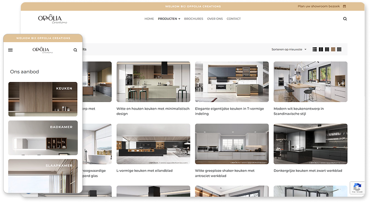Click the T-shaped kitchen product image
The height and width of the screenshot is (203, 370).
pyautogui.click(x=232, y=82)
